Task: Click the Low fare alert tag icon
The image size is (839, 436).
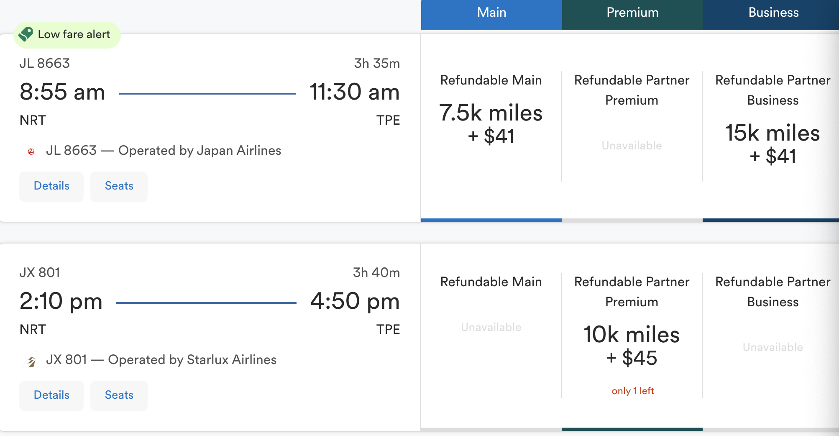Action: point(26,34)
